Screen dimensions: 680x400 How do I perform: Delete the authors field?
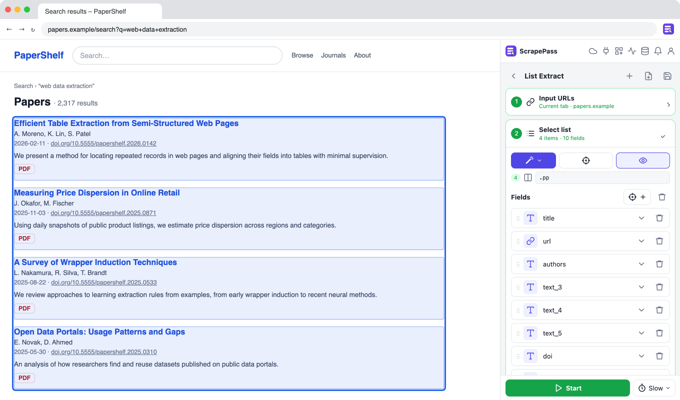[659, 264]
